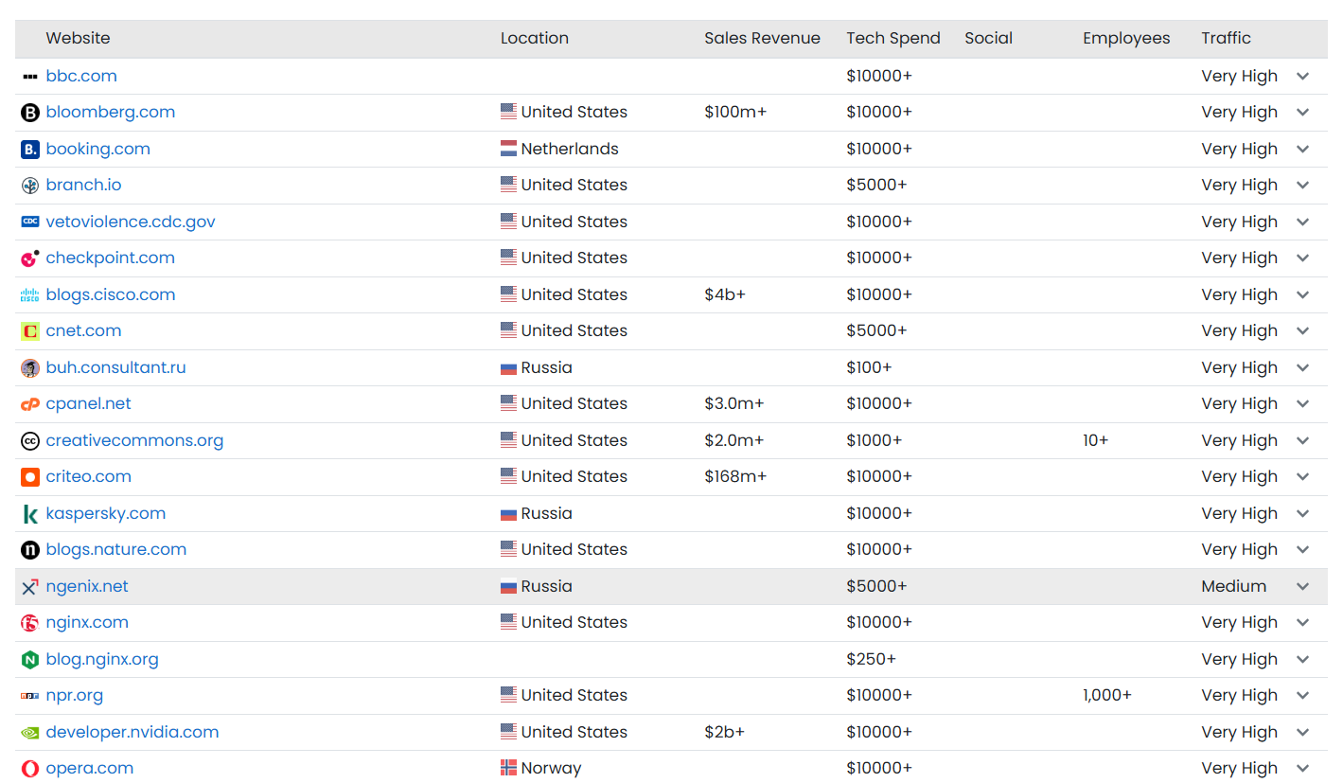Image resolution: width=1343 pixels, height=783 pixels.
Task: Open the developer.nvidia.com link
Action: pos(133,732)
